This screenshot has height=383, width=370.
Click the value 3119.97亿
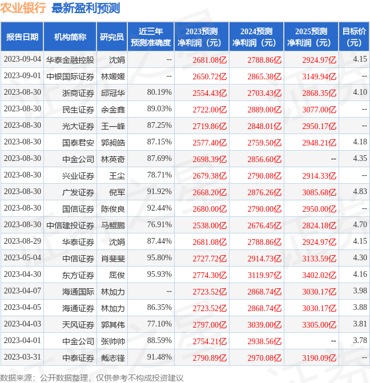[x=264, y=275]
